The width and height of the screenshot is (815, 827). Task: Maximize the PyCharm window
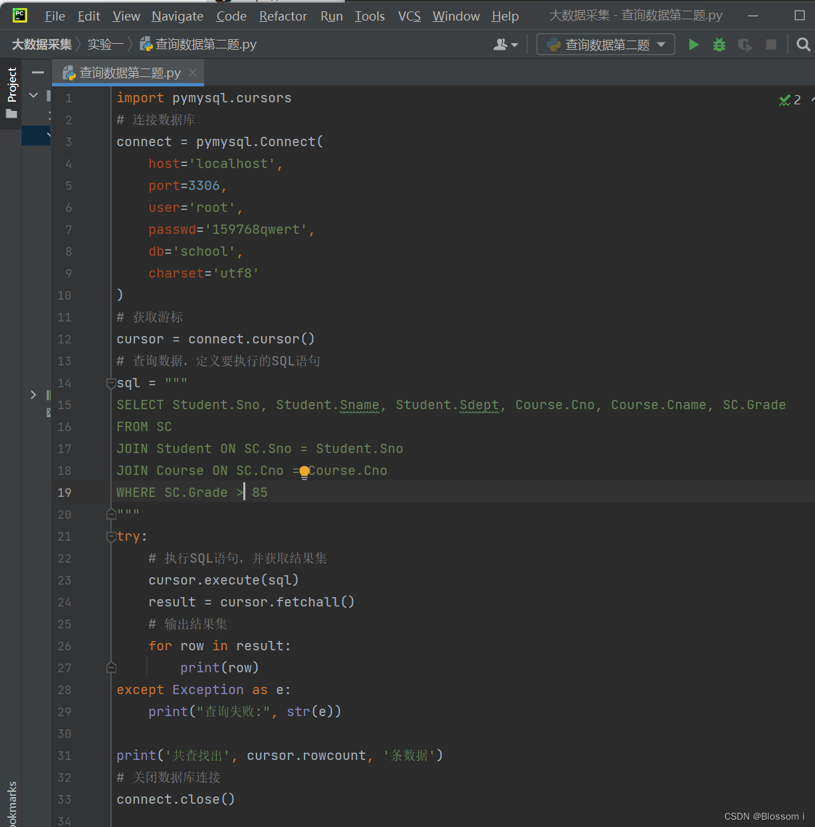tap(800, 15)
